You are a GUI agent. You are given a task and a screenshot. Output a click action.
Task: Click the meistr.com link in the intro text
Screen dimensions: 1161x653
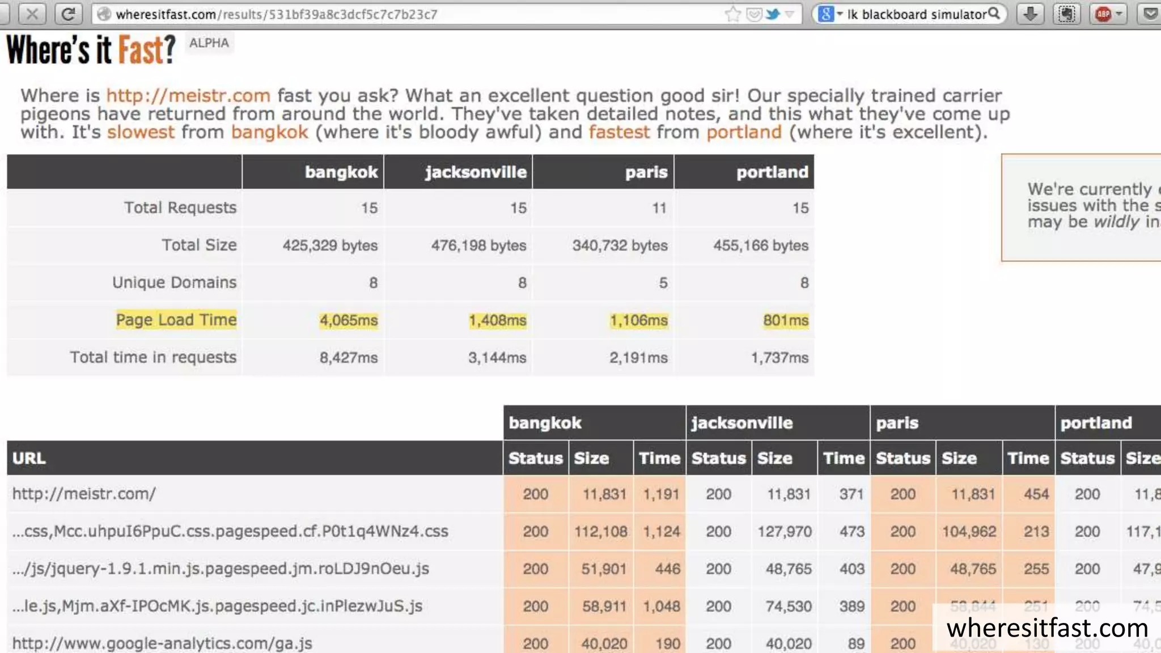click(188, 95)
